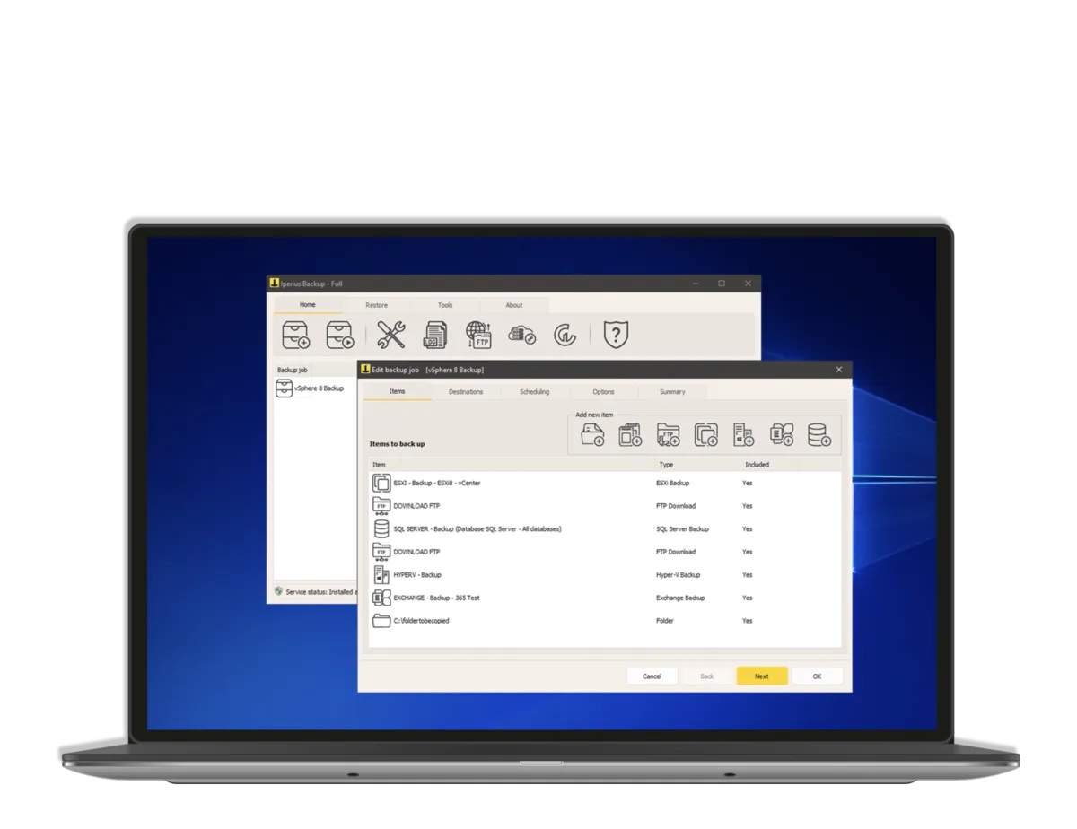Add a new Exchange backup item icon
This screenshot has height=829, width=1077.
[782, 435]
